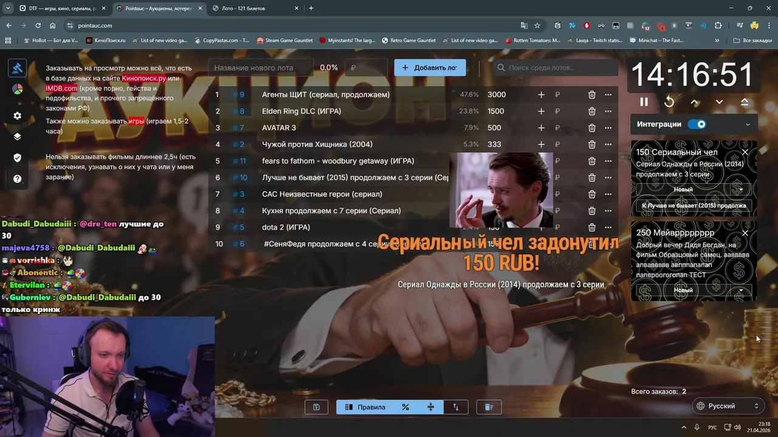Open more options for САС Неизвестные герои
The height and width of the screenshot is (437, 778).
click(608, 194)
